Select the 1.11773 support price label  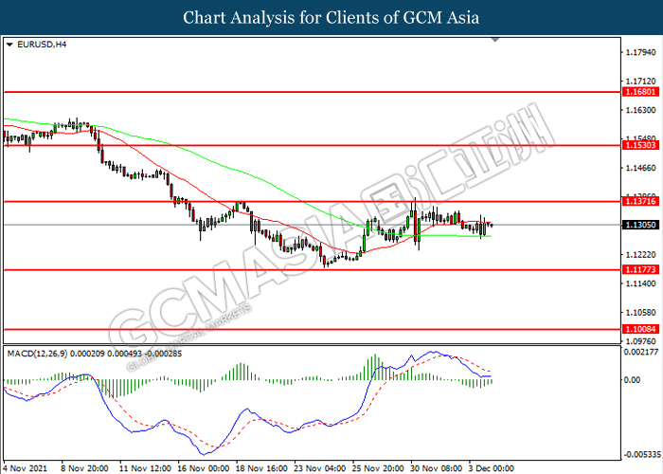(x=640, y=269)
